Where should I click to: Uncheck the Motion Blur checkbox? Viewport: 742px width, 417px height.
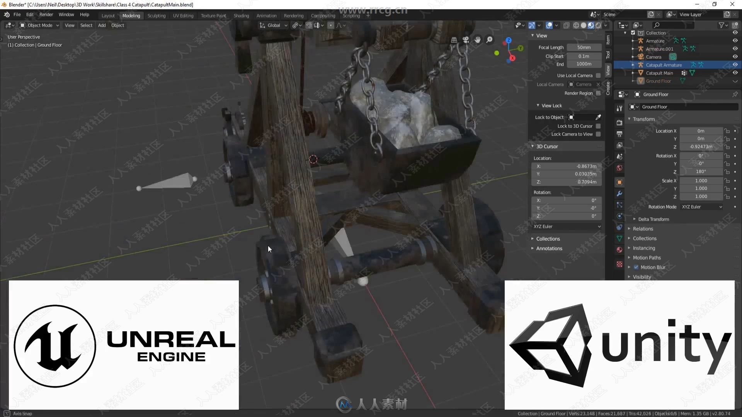click(x=636, y=267)
